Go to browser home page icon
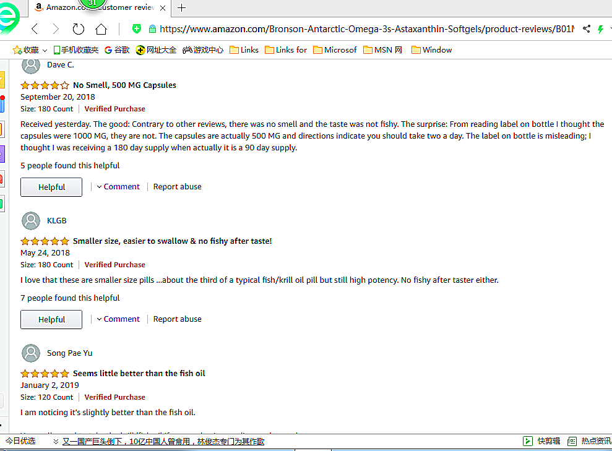Image resolution: width=612 pixels, height=451 pixels. pyautogui.click(x=101, y=29)
